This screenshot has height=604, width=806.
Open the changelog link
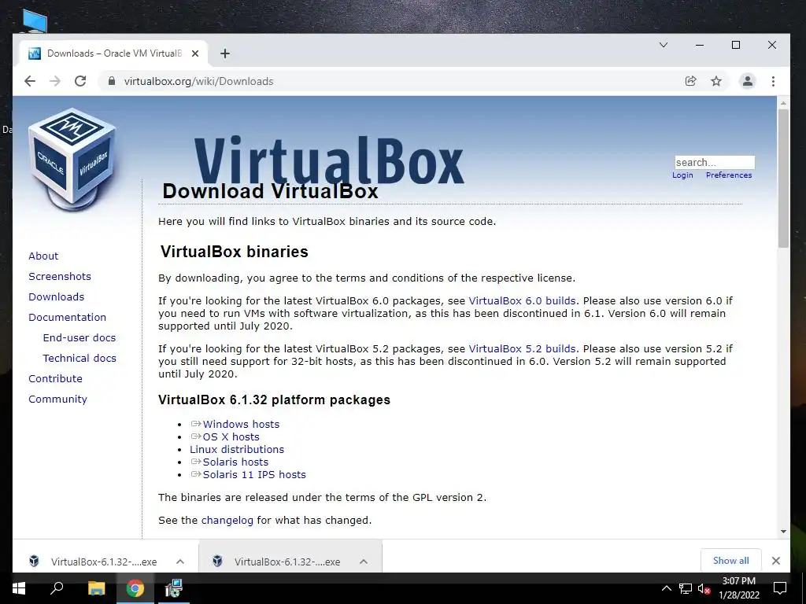(x=227, y=521)
